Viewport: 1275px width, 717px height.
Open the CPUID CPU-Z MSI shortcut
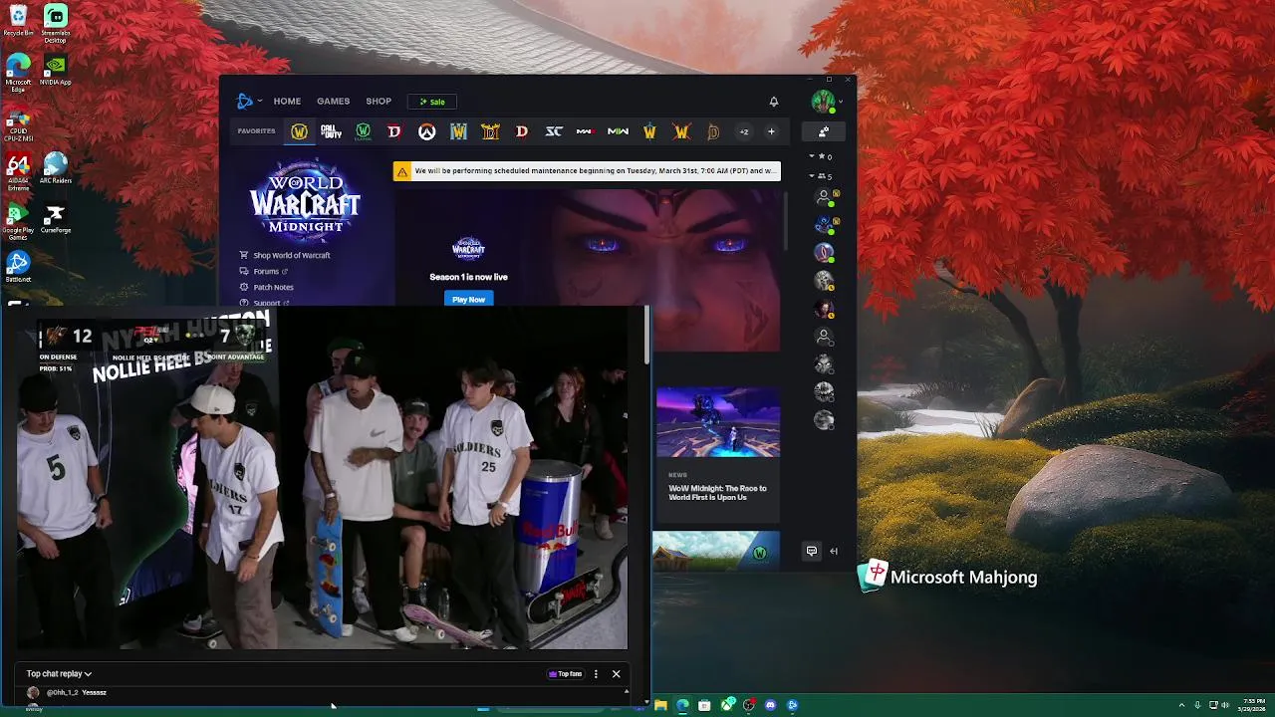(18, 122)
